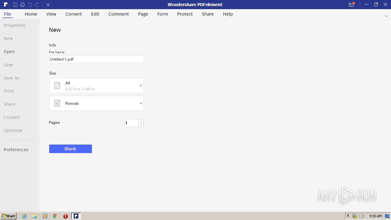Open Preferences in the File sidebar

(x=16, y=150)
